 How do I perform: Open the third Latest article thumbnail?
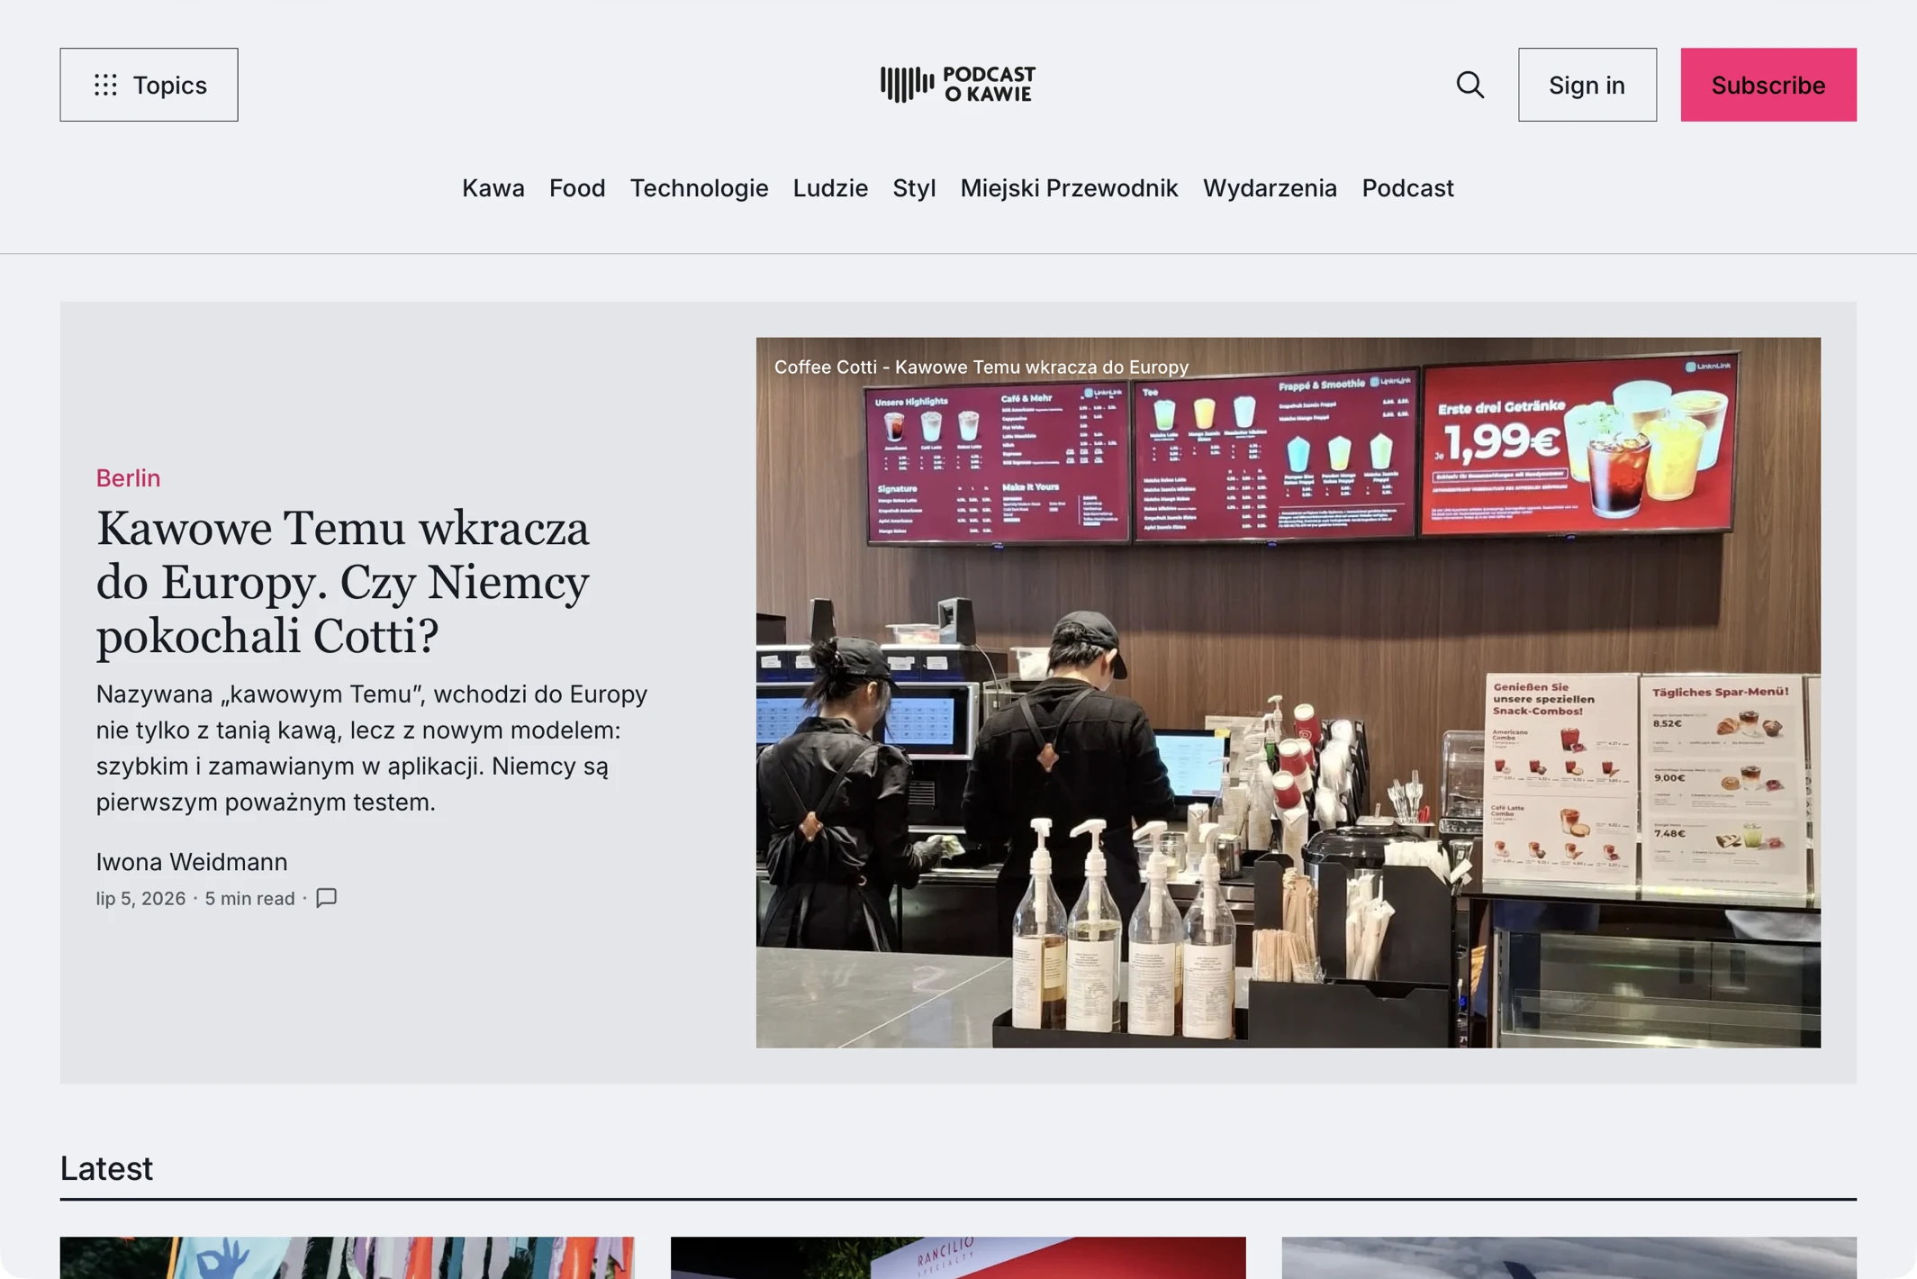pyautogui.click(x=1569, y=1257)
